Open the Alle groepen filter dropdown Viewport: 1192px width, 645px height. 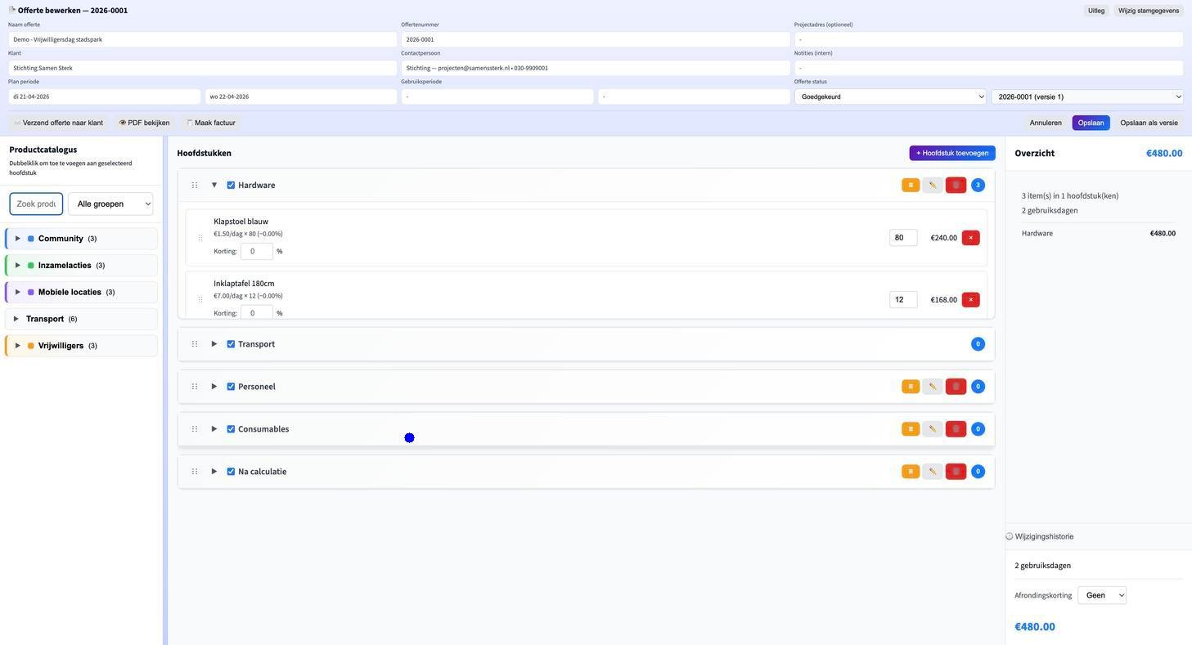[x=110, y=204]
